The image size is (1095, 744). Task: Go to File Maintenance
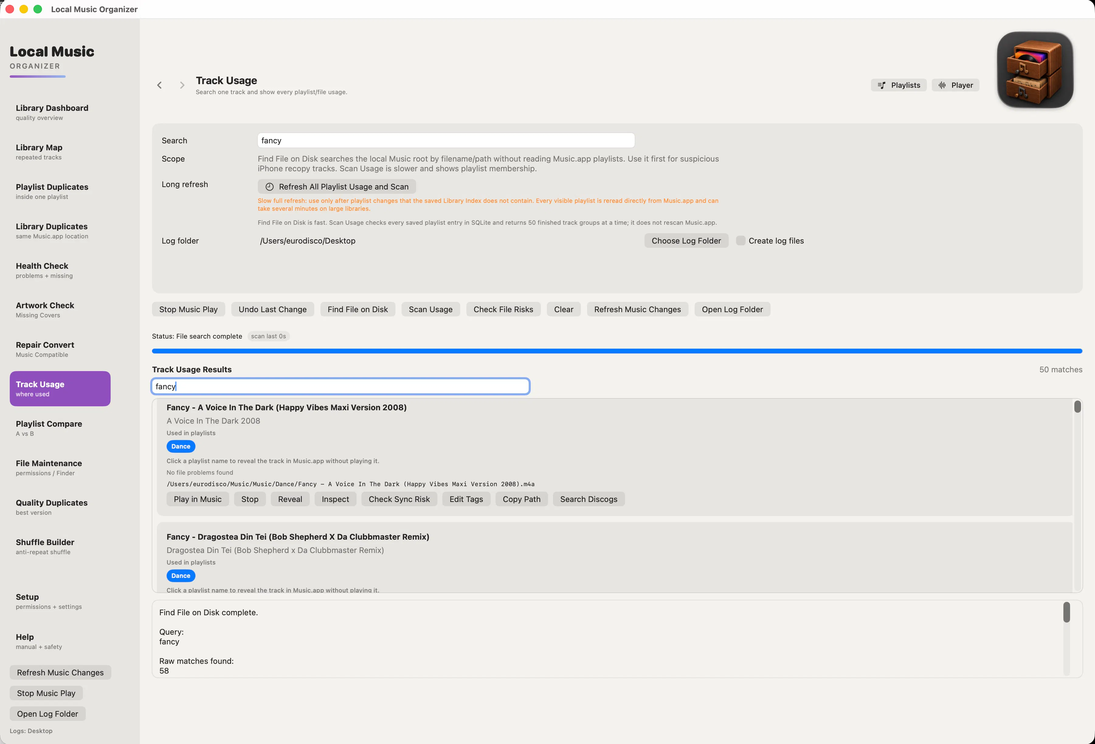click(x=60, y=468)
